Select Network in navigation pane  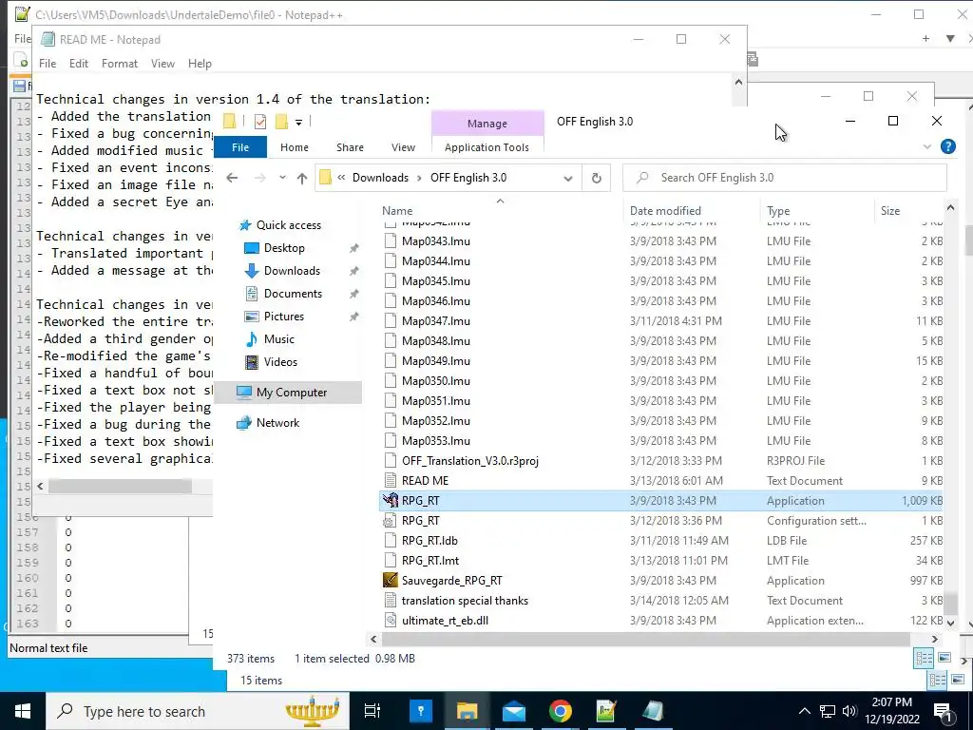tap(277, 423)
